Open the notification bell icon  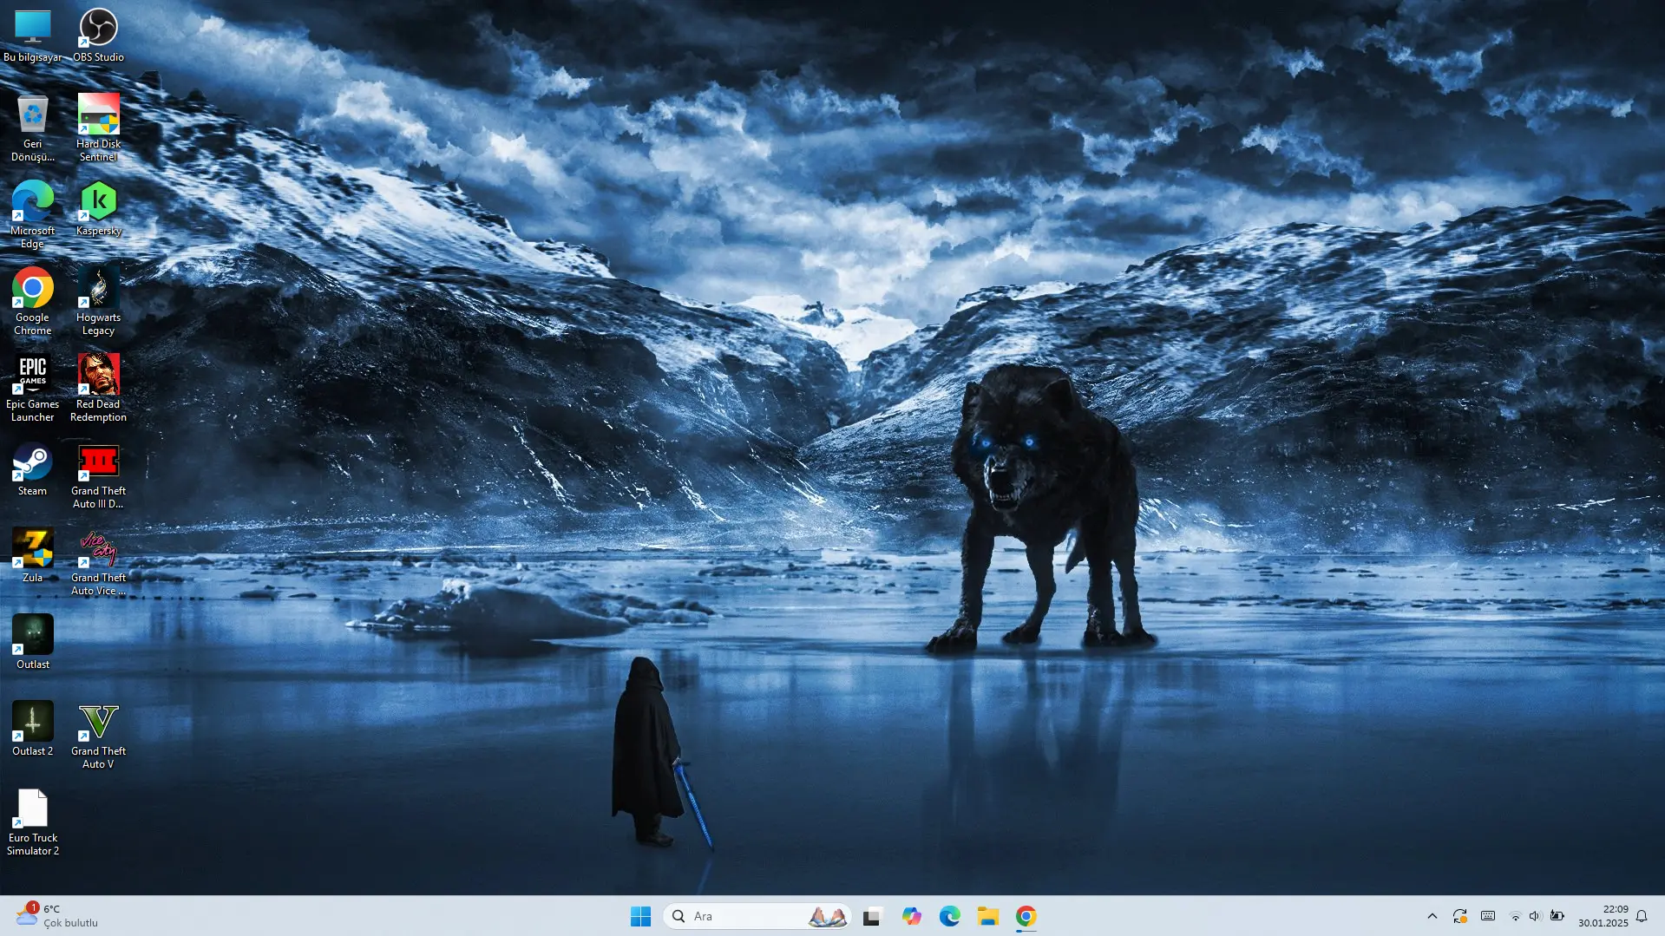pos(1642,916)
